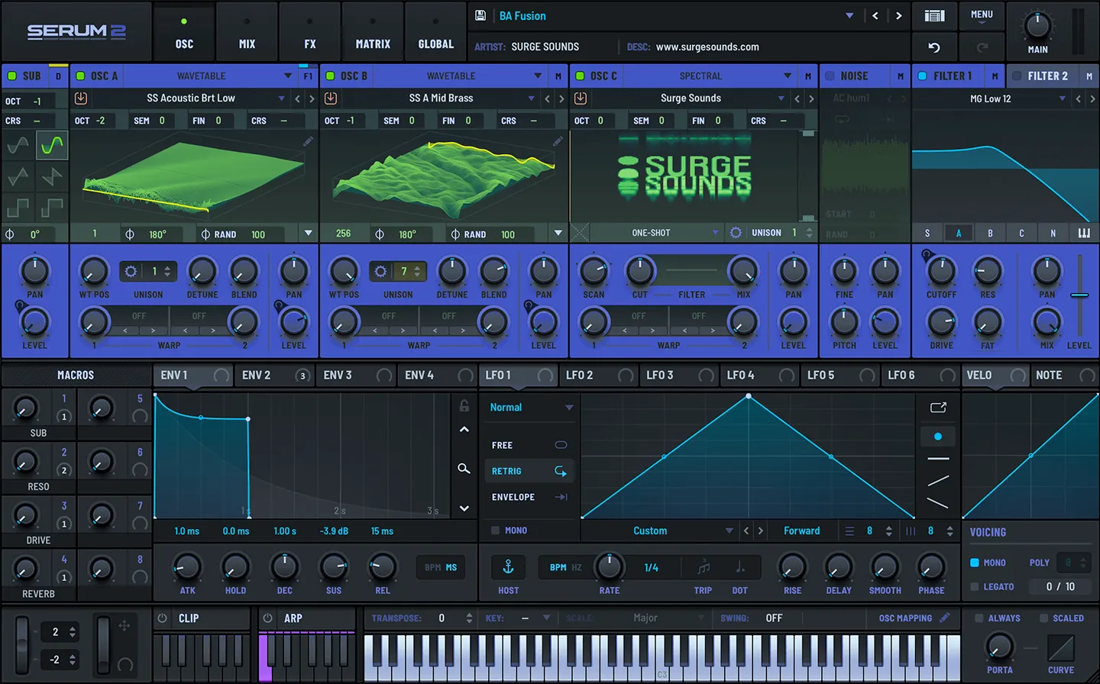This screenshot has height=684, width=1100.
Task: Click the LFO rate 1/4 value field
Action: click(x=652, y=567)
